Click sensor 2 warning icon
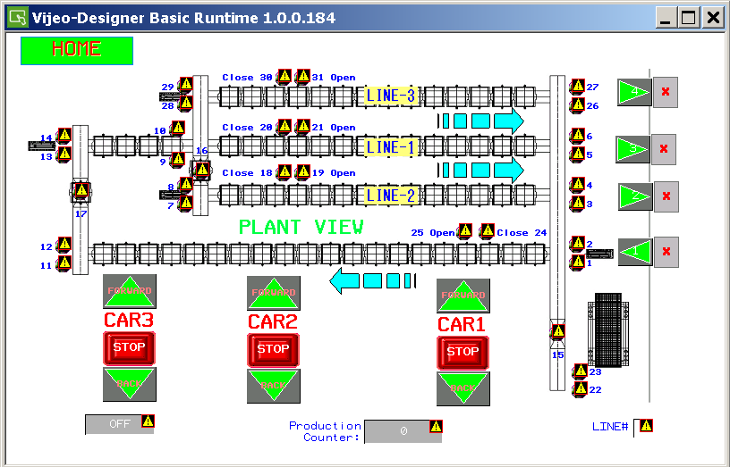730x467 pixels. [x=578, y=244]
